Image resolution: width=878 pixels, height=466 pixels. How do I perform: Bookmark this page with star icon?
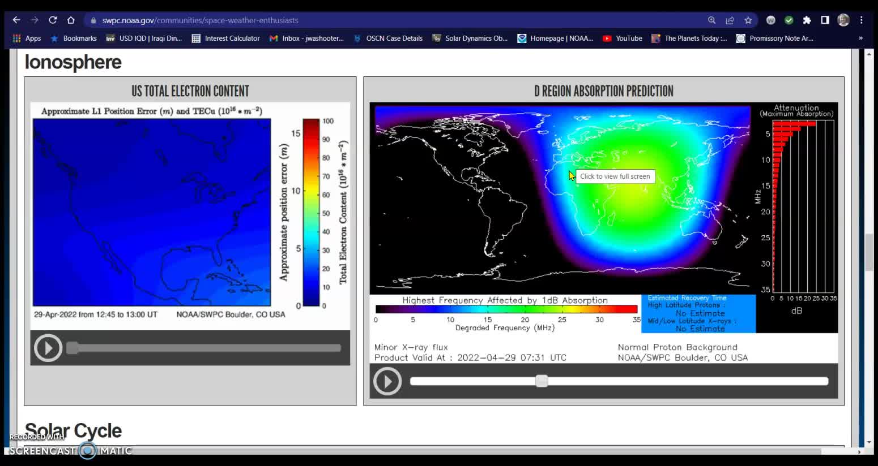pos(748,20)
